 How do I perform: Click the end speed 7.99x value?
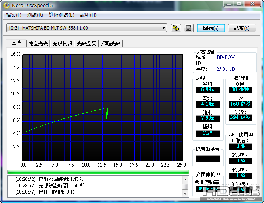(x=208, y=118)
